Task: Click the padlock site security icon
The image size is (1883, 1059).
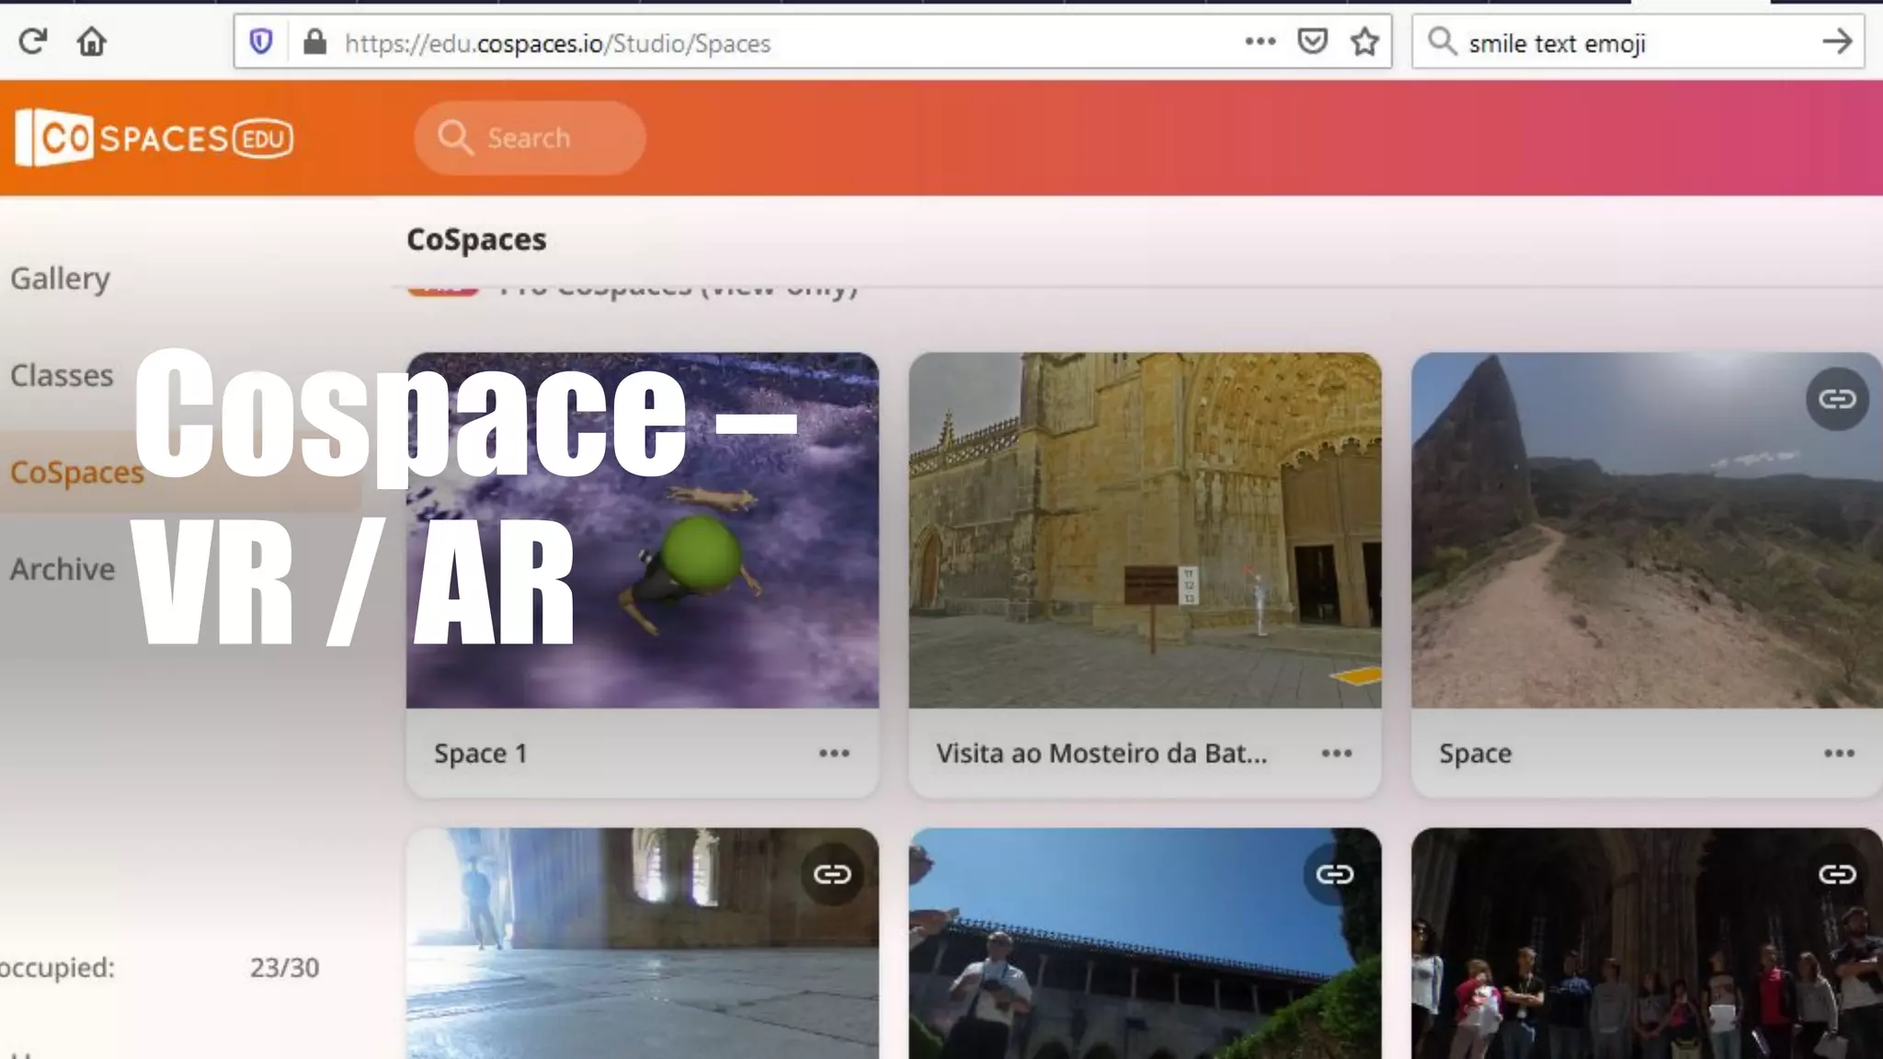Action: tap(314, 41)
